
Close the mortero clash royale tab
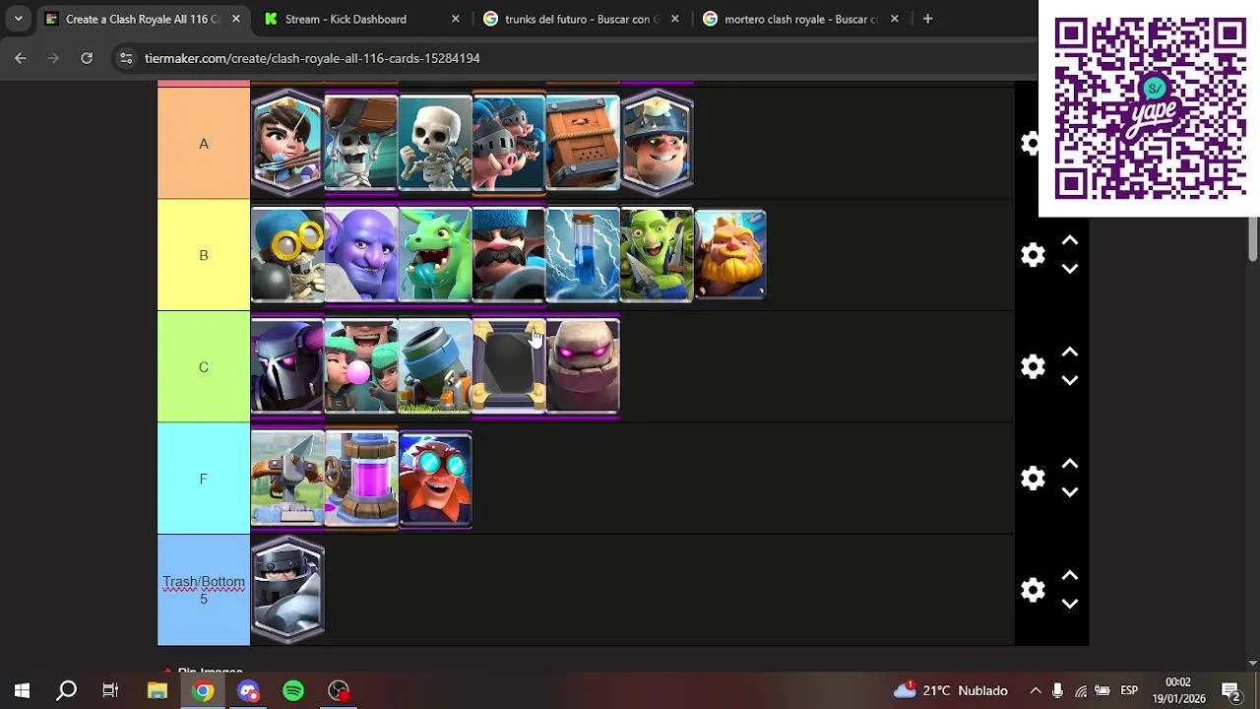pyautogui.click(x=894, y=19)
